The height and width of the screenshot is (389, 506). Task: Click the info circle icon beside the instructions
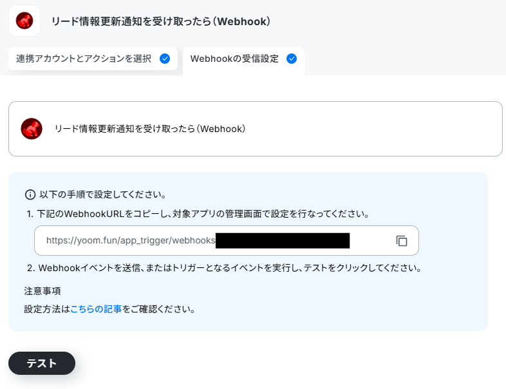point(30,194)
